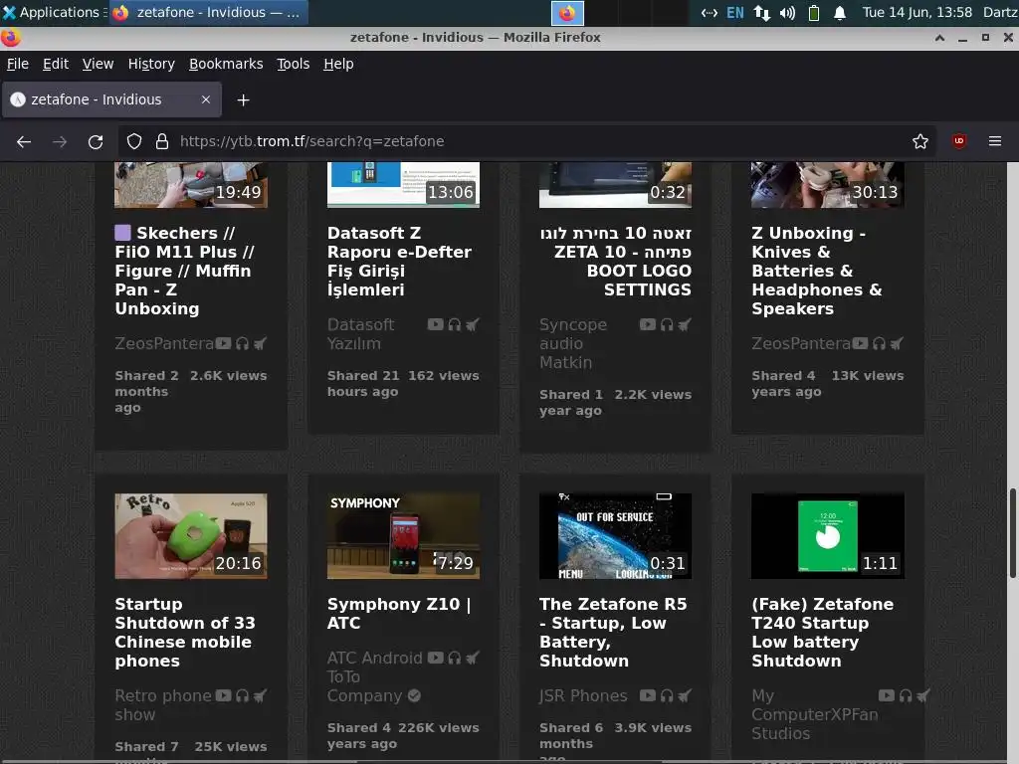Open the View menu
This screenshot has width=1019, height=764.
tap(98, 64)
